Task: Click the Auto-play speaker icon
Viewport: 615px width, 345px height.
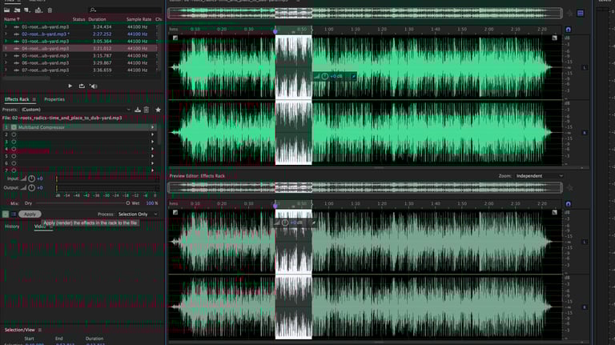Action: pyautogui.click(x=94, y=86)
